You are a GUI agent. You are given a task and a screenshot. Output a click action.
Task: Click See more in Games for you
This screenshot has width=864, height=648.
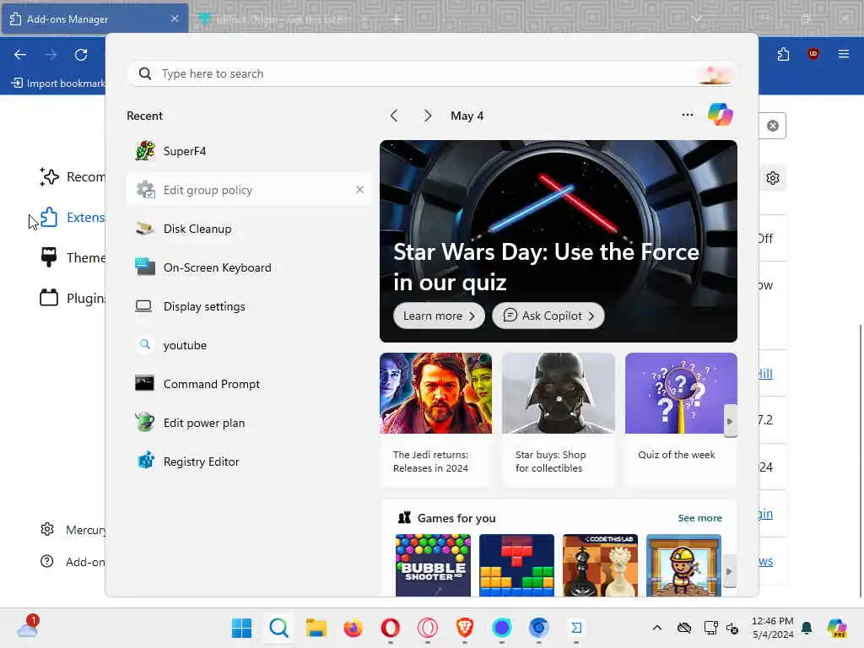point(699,518)
